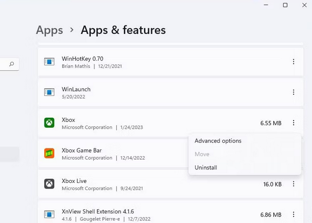Click the search magnifier icon
Screen dimensions: 312x223
(12, 64)
